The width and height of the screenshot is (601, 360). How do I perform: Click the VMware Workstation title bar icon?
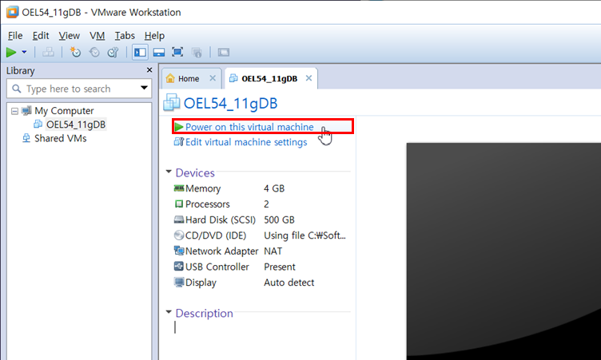point(13,12)
